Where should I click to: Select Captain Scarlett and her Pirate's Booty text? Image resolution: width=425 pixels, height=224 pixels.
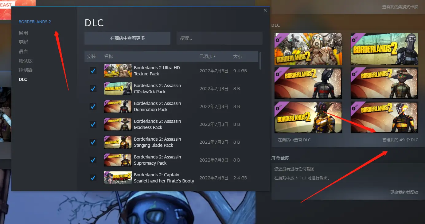[164, 178]
